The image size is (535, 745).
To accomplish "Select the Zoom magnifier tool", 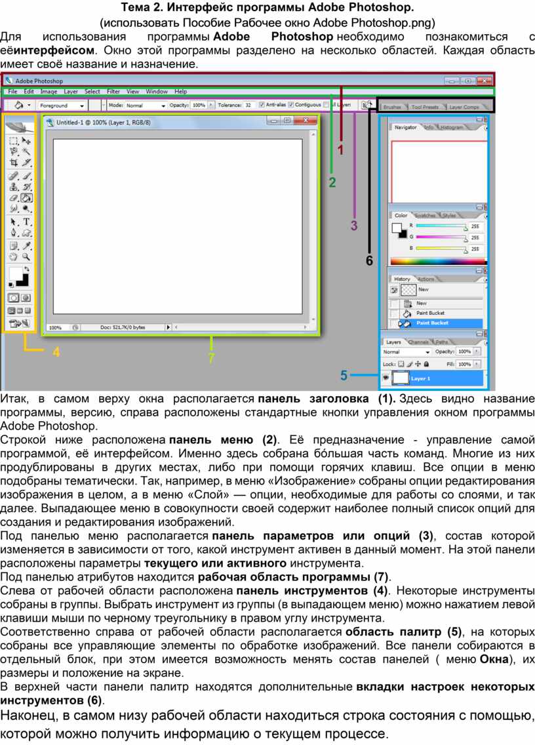I will tap(27, 256).
